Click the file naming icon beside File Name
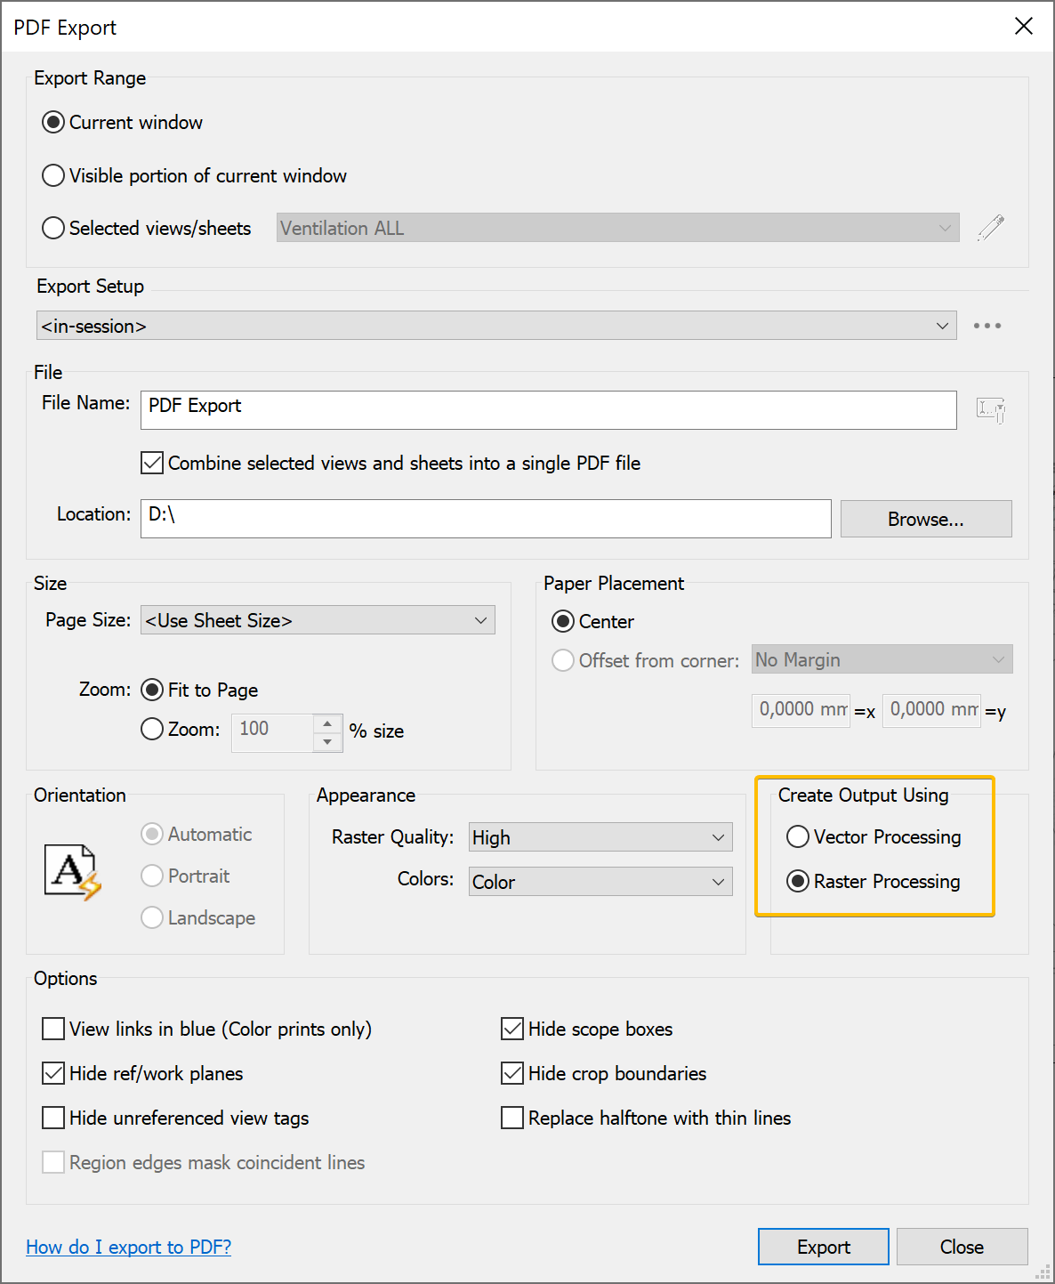 click(x=991, y=410)
